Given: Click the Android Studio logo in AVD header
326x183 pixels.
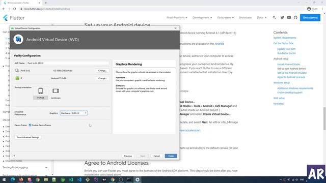Looking at the screenshot, I should click(x=18, y=40).
